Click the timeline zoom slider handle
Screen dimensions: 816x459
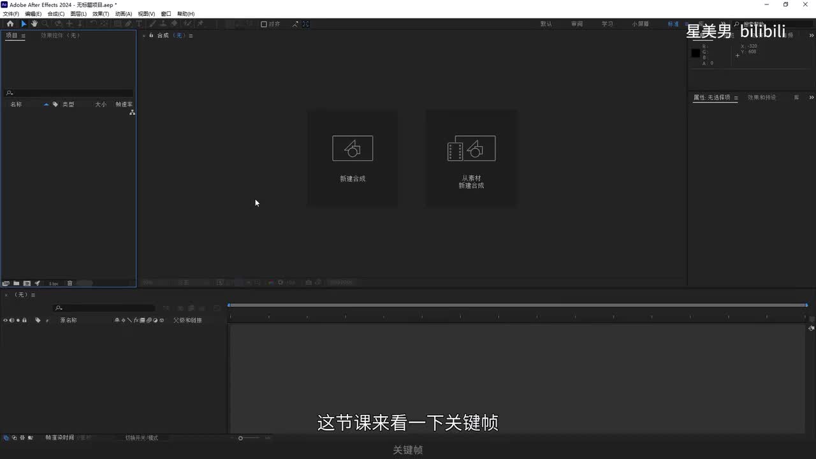tap(240, 438)
